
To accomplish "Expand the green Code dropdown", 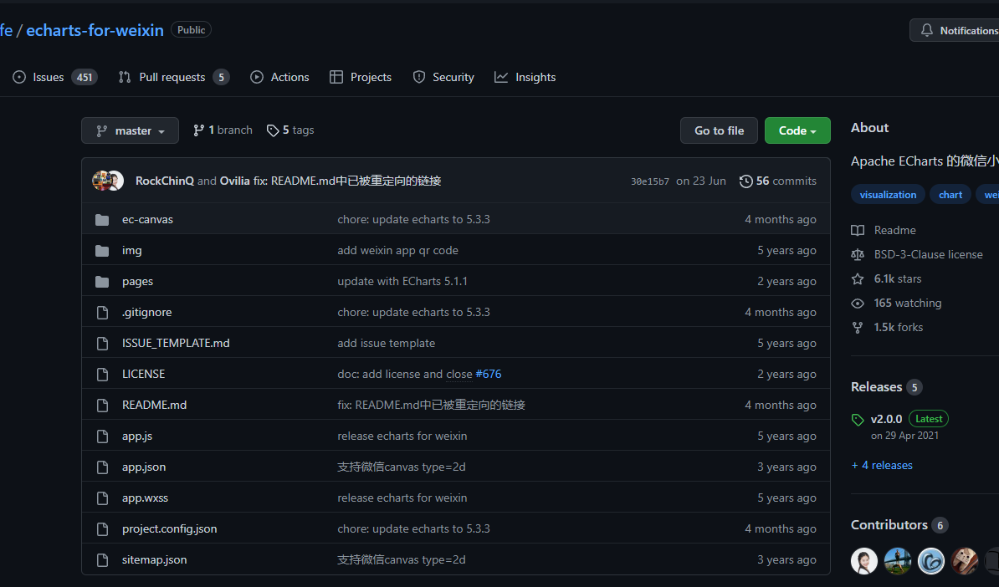I will coord(797,130).
